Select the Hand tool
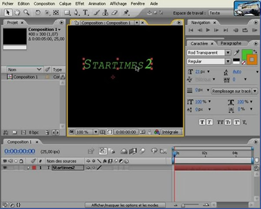Viewport: 261px width, 209px height. tap(17, 13)
